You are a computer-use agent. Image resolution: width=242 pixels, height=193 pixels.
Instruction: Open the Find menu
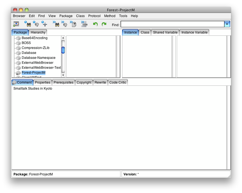(42, 16)
